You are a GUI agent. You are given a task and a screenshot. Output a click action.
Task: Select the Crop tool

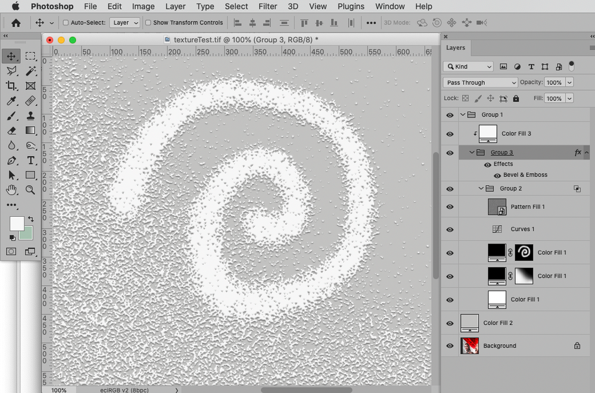pyautogui.click(x=11, y=86)
